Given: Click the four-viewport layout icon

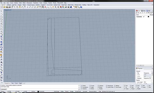Looking at the screenshot, I should (x=43, y=7).
